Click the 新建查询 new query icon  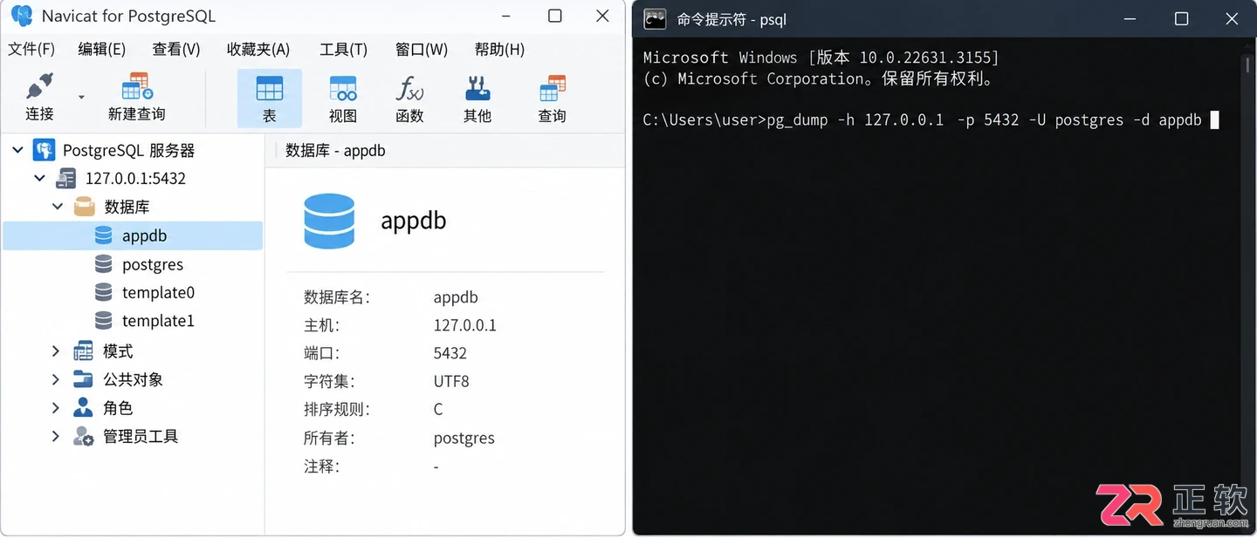point(137,87)
